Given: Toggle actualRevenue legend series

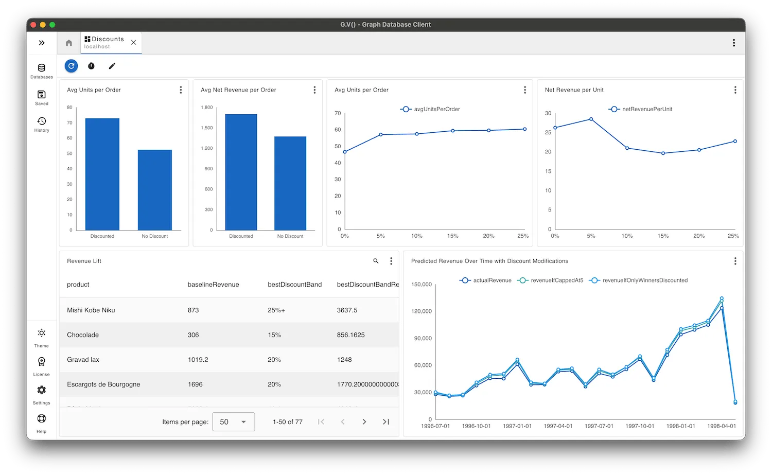Looking at the screenshot, I should [485, 280].
